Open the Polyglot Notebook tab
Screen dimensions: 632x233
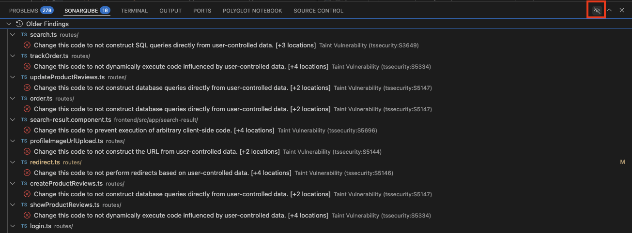[x=252, y=11]
